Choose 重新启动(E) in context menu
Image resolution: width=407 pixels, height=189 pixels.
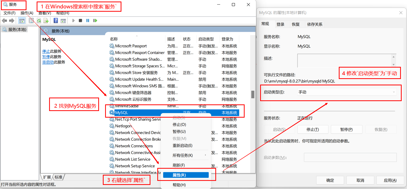(x=183, y=146)
